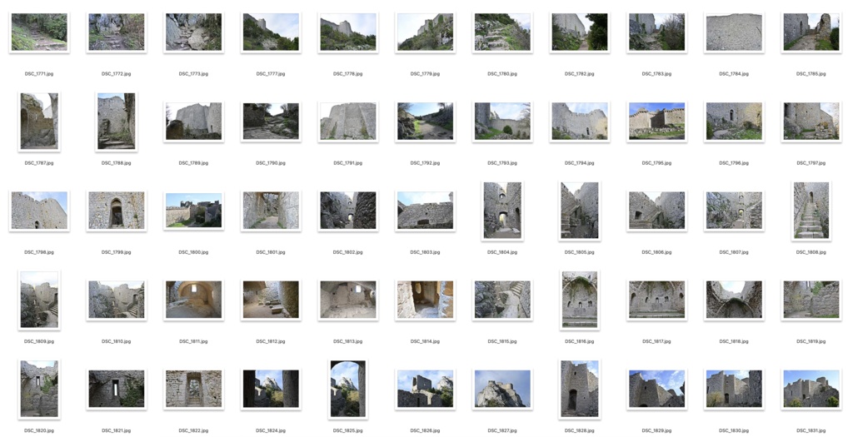Click the file name DSC_1819.jpg
The height and width of the screenshot is (437, 853).
[811, 341]
